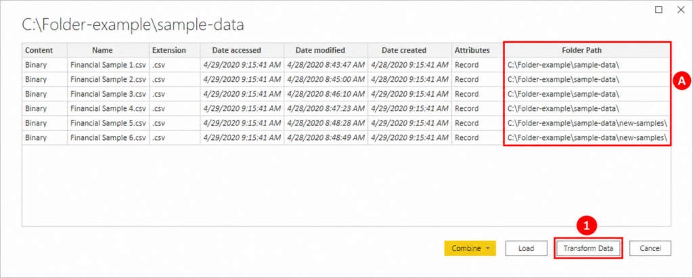Cancel the folder import dialog

650,248
